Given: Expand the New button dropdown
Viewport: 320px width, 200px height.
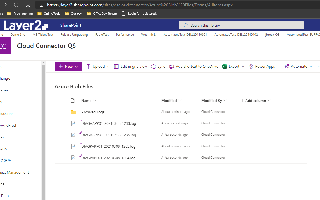Looking at the screenshot, I should coord(76,66).
